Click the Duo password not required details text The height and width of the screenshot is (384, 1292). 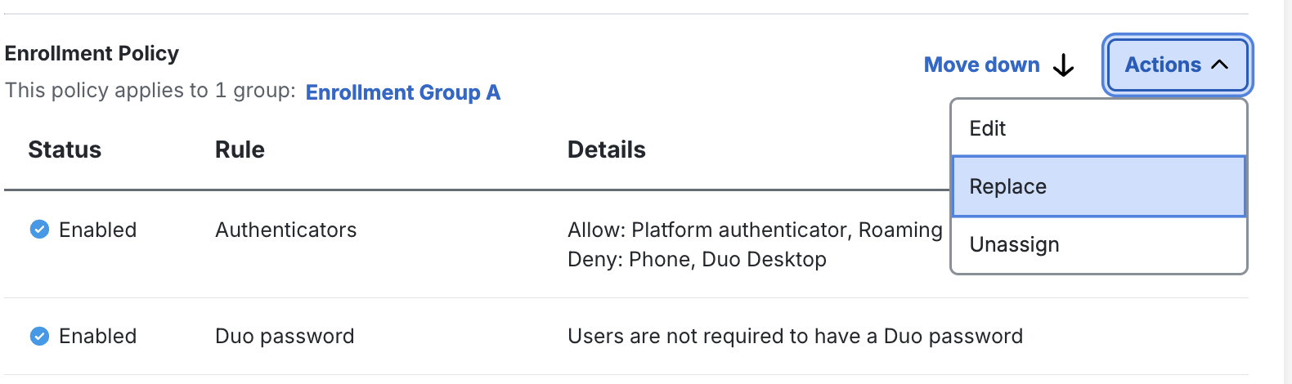pyautogui.click(x=795, y=336)
